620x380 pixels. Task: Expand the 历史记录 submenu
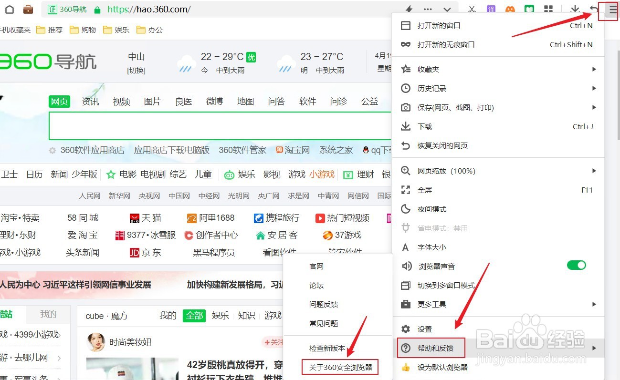(x=498, y=88)
